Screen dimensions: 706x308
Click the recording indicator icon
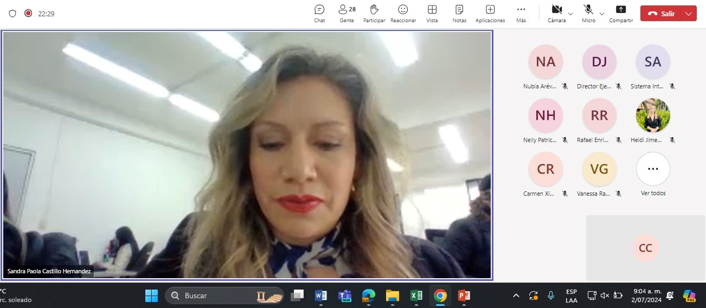click(28, 13)
